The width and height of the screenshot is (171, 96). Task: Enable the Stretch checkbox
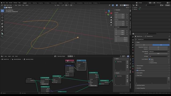(149, 61)
